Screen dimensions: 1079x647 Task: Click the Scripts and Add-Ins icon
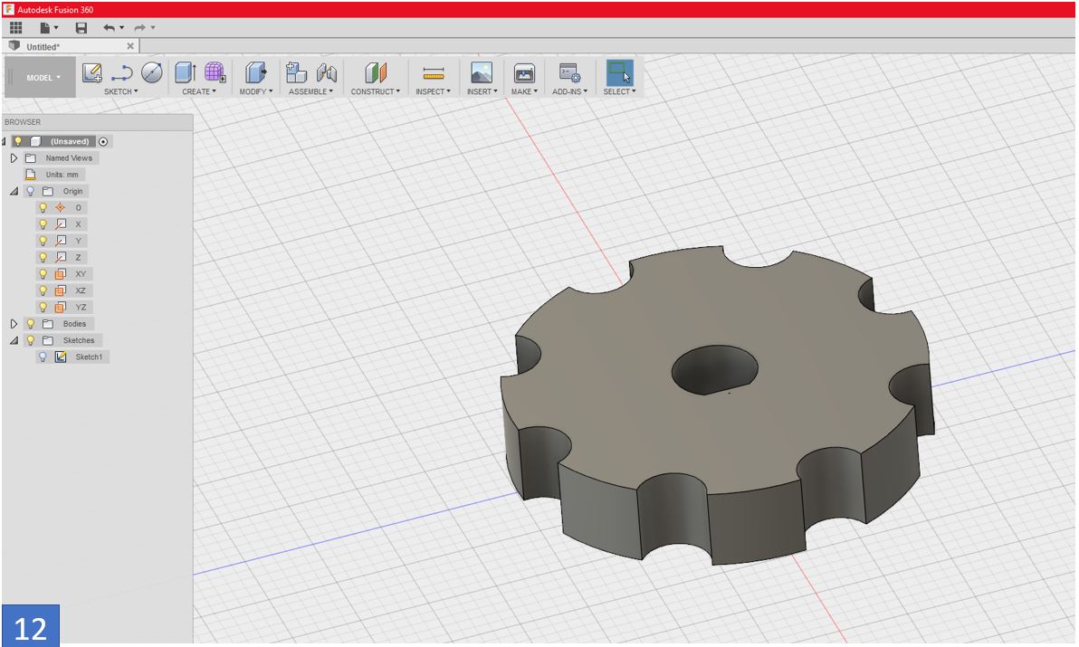click(x=569, y=73)
